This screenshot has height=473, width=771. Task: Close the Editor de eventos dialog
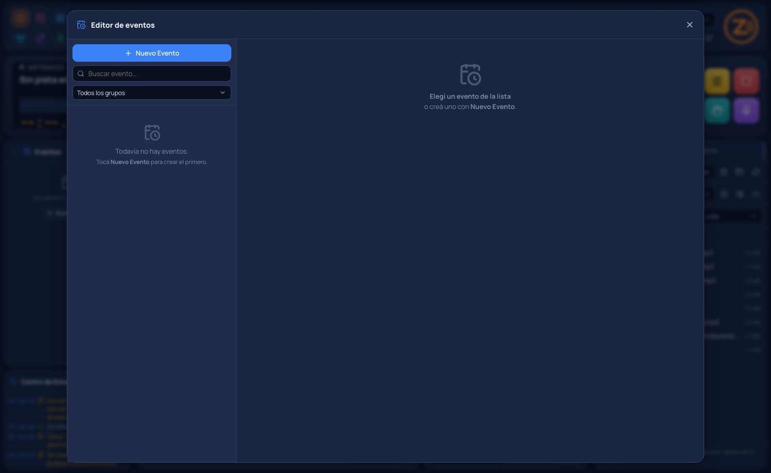(690, 25)
